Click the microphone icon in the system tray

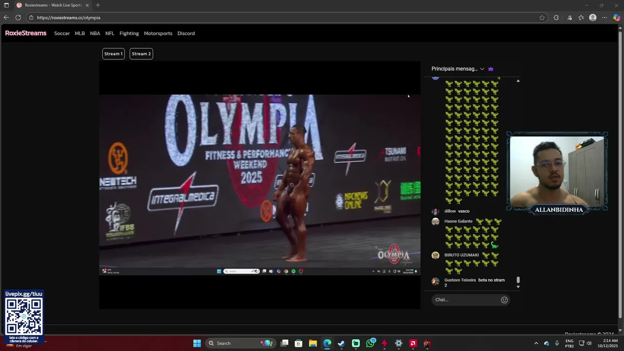click(x=557, y=343)
